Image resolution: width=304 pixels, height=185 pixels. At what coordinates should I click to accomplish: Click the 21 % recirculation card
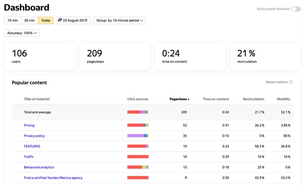pyautogui.click(x=265, y=56)
